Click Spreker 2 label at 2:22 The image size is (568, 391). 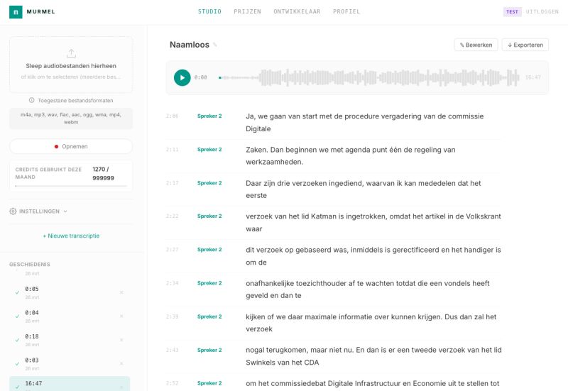(x=209, y=216)
